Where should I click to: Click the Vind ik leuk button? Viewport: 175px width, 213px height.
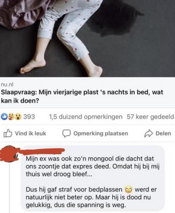pyautogui.click(x=25, y=133)
